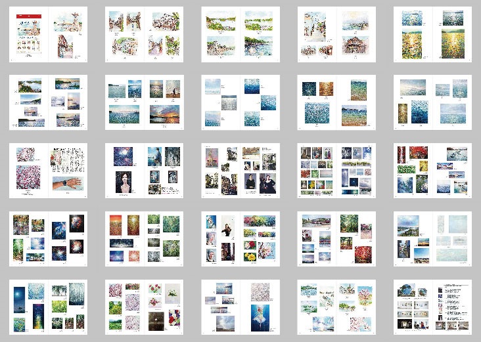Open the spread with the ballerina in white
The width and height of the screenshot is (481, 342).
pos(240,307)
